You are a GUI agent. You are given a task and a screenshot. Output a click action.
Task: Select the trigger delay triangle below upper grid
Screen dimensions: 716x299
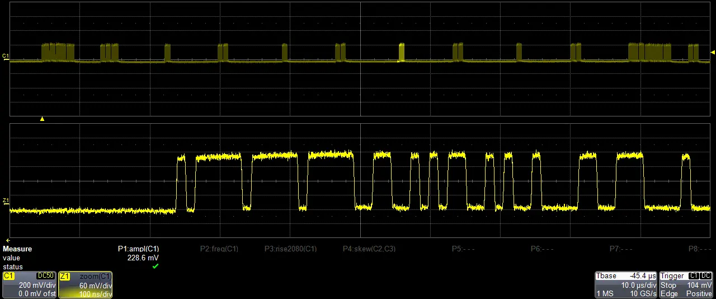[x=42, y=119]
